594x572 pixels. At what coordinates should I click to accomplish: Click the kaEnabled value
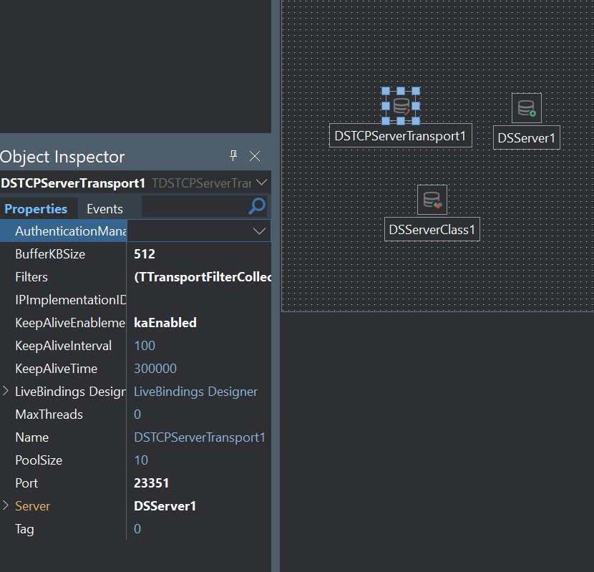coord(165,323)
